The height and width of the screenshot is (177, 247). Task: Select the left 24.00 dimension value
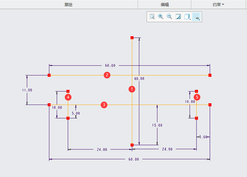[102, 150]
